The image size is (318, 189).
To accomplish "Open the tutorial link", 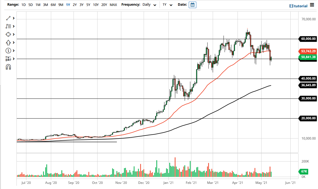I will click(301, 6).
